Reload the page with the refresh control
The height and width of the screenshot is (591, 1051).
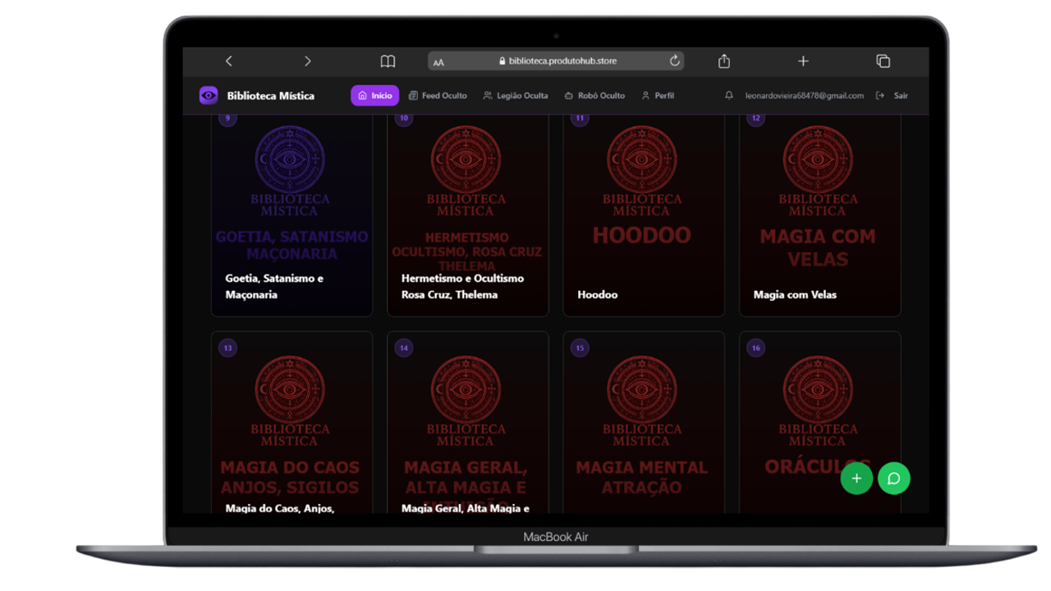tap(674, 61)
